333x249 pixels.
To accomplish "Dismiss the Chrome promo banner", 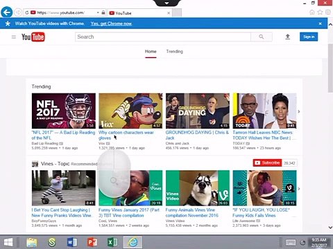I will pyautogui.click(x=321, y=24).
